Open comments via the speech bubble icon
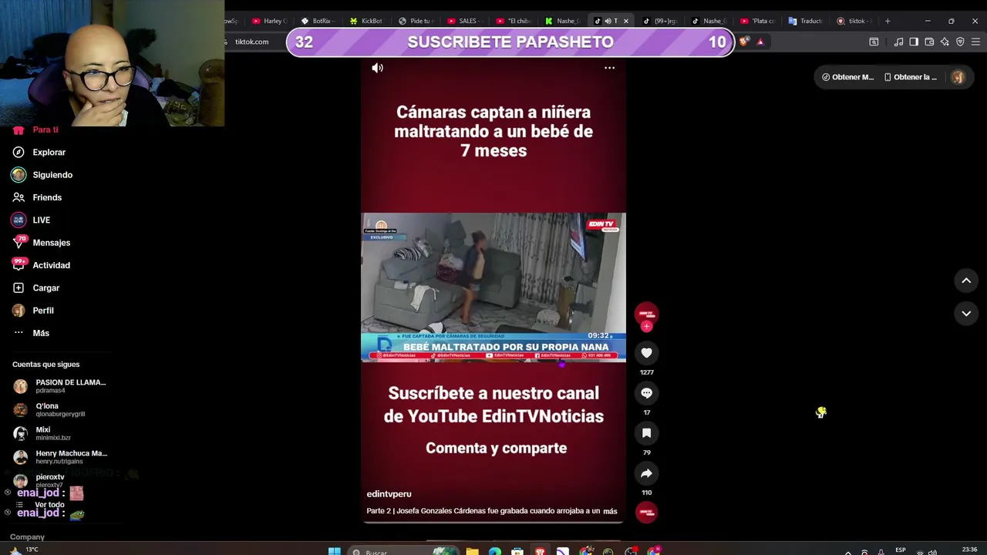 [646, 393]
